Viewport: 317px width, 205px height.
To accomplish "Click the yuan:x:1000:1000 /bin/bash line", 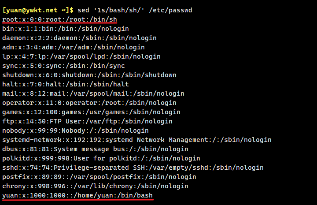I will 77,195.
